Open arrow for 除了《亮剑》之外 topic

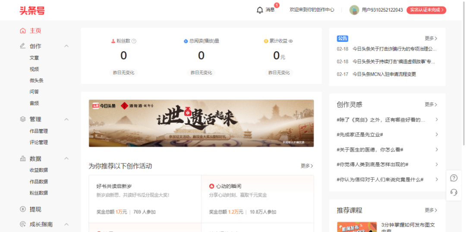437,119
